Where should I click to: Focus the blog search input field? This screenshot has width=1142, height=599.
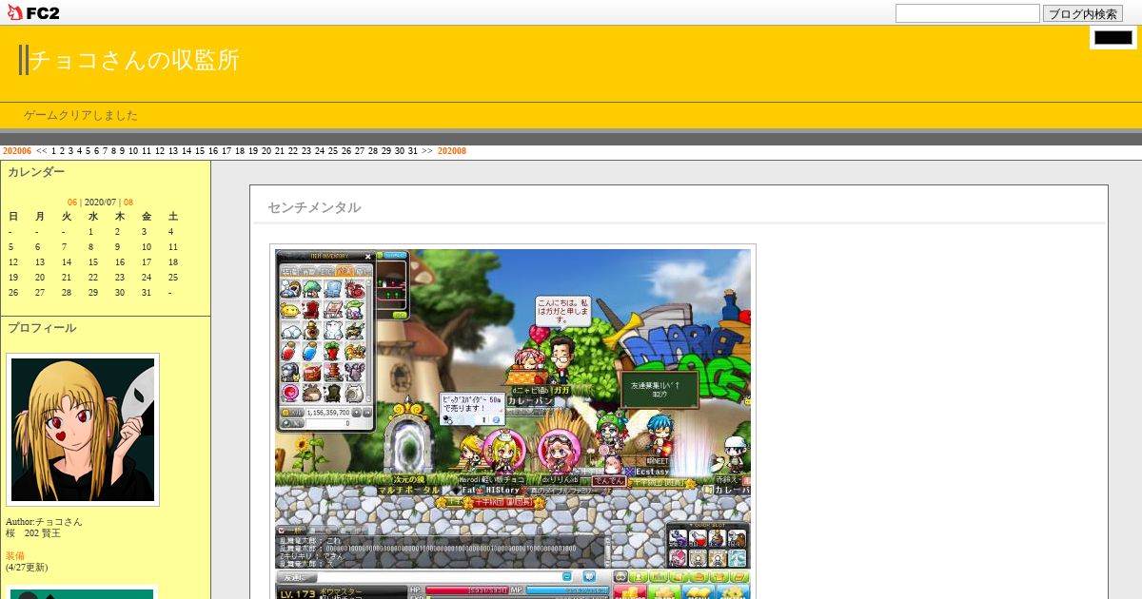[x=967, y=13]
